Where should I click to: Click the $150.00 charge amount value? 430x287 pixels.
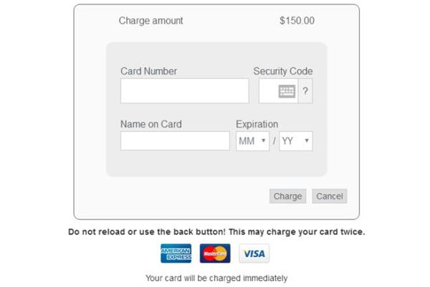(x=297, y=21)
